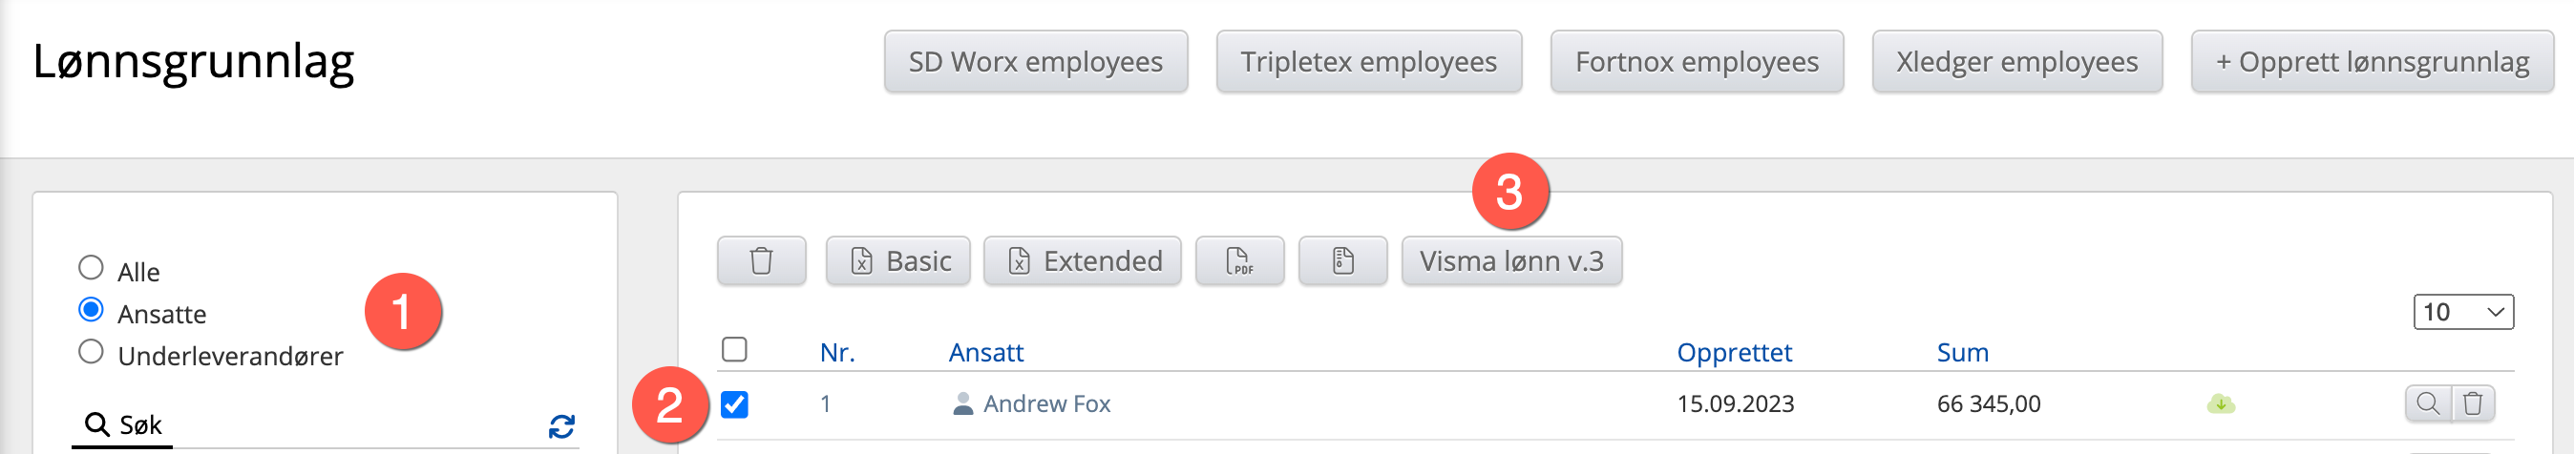Click the refresh icon beside search

coord(561,427)
